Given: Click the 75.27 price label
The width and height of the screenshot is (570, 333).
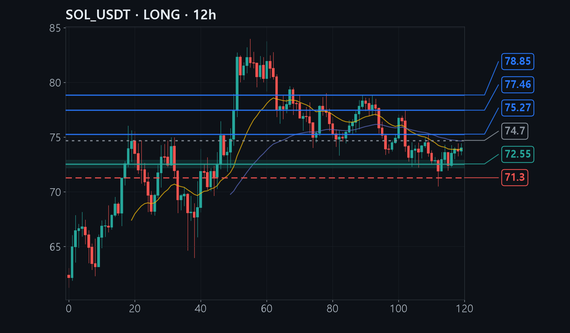Looking at the screenshot, I should click(x=518, y=108).
